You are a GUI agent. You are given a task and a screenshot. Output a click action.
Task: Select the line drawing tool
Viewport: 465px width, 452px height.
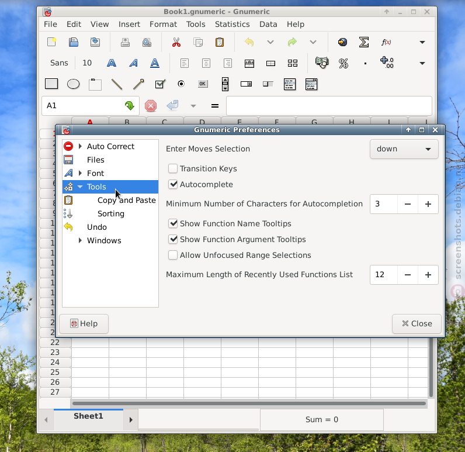click(x=117, y=84)
